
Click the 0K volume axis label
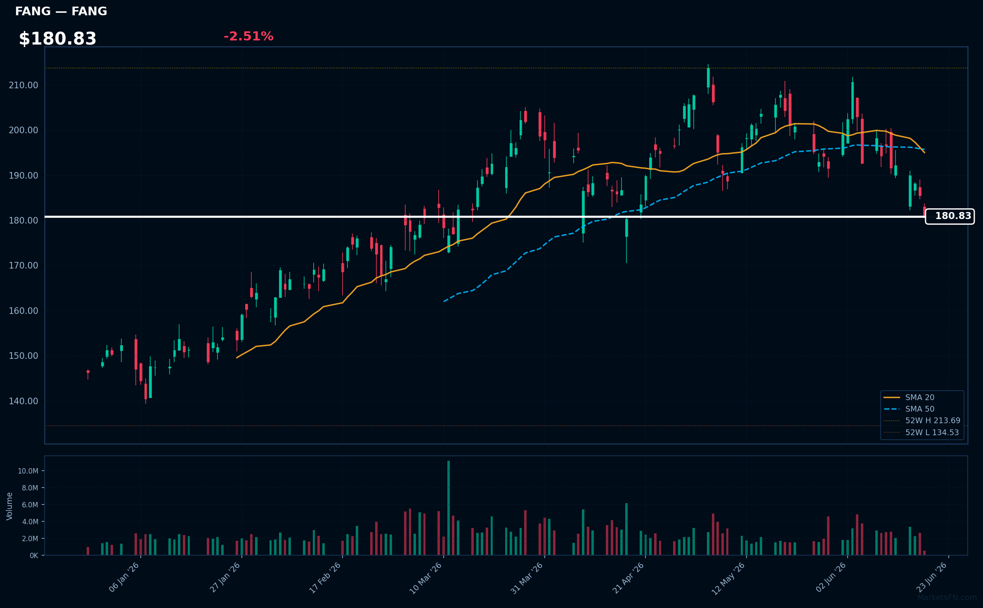pyautogui.click(x=34, y=556)
